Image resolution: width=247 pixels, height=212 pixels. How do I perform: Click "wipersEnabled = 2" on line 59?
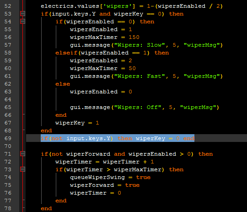pyautogui.click(x=101, y=60)
